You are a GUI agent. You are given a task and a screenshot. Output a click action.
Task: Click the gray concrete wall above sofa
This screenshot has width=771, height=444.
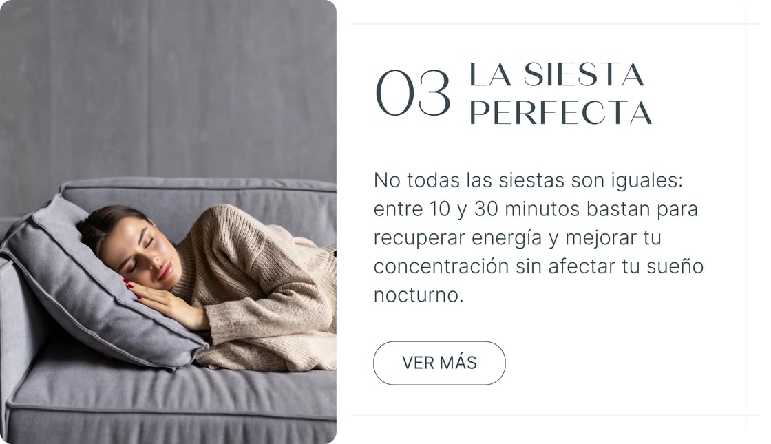(168, 89)
